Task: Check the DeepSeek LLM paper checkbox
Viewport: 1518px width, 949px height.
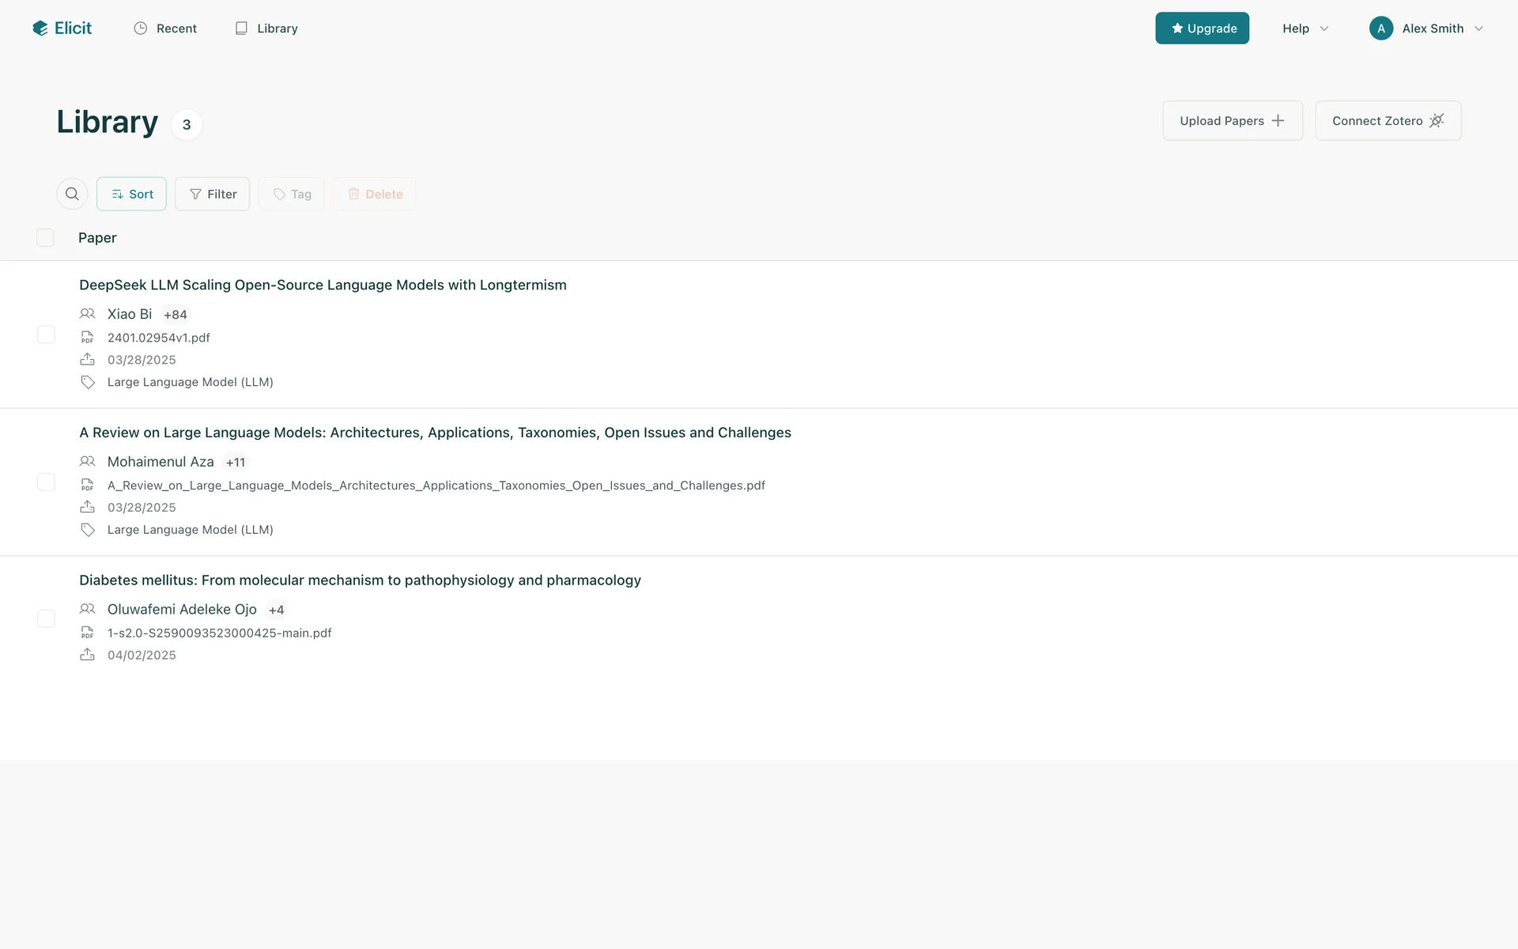Action: 46,335
